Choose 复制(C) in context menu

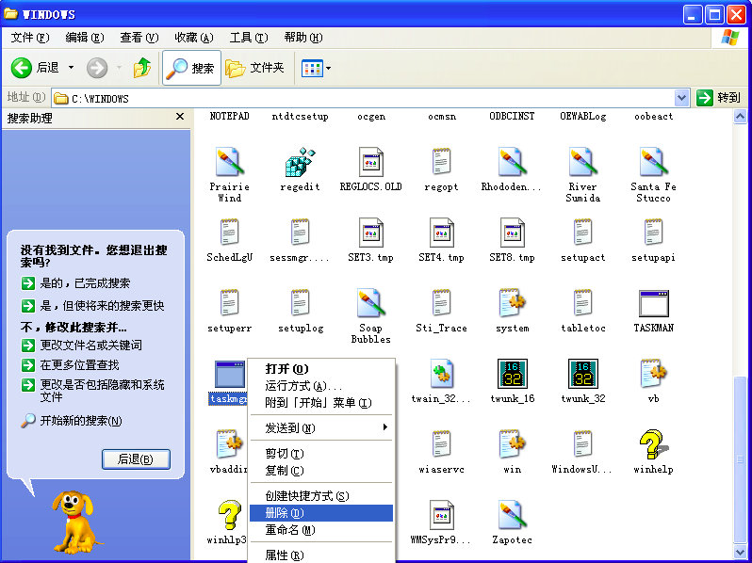coord(320,471)
